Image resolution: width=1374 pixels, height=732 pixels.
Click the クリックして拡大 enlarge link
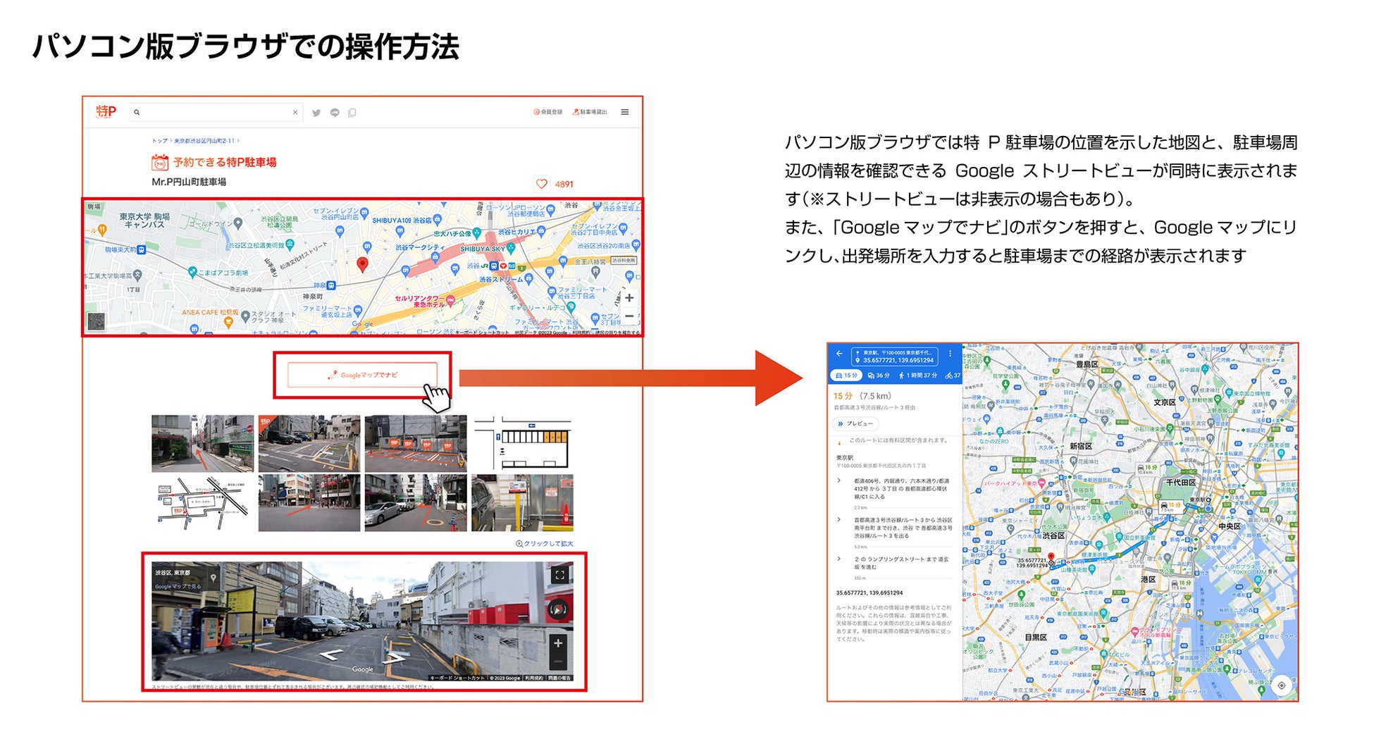click(545, 544)
